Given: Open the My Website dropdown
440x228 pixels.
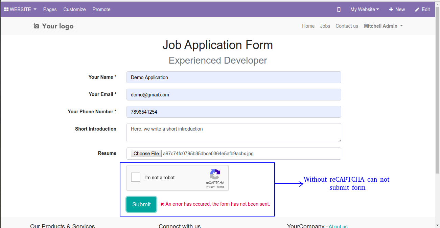Looking at the screenshot, I should (365, 9).
